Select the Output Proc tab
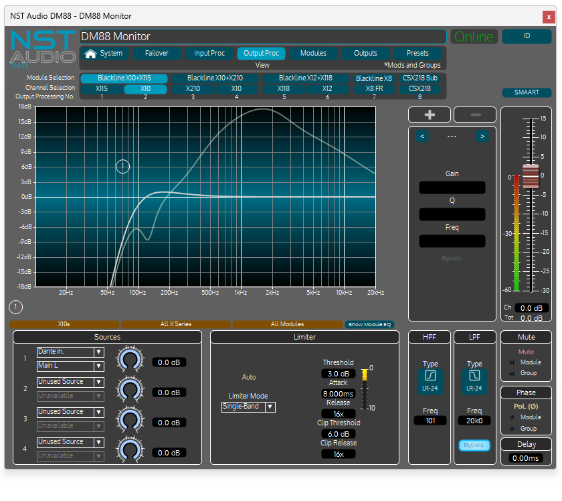Screen dimensions: 562x501 click(x=262, y=54)
